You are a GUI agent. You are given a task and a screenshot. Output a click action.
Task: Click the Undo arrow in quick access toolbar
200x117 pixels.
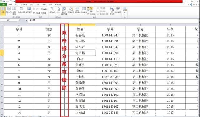[x=7, y=1]
